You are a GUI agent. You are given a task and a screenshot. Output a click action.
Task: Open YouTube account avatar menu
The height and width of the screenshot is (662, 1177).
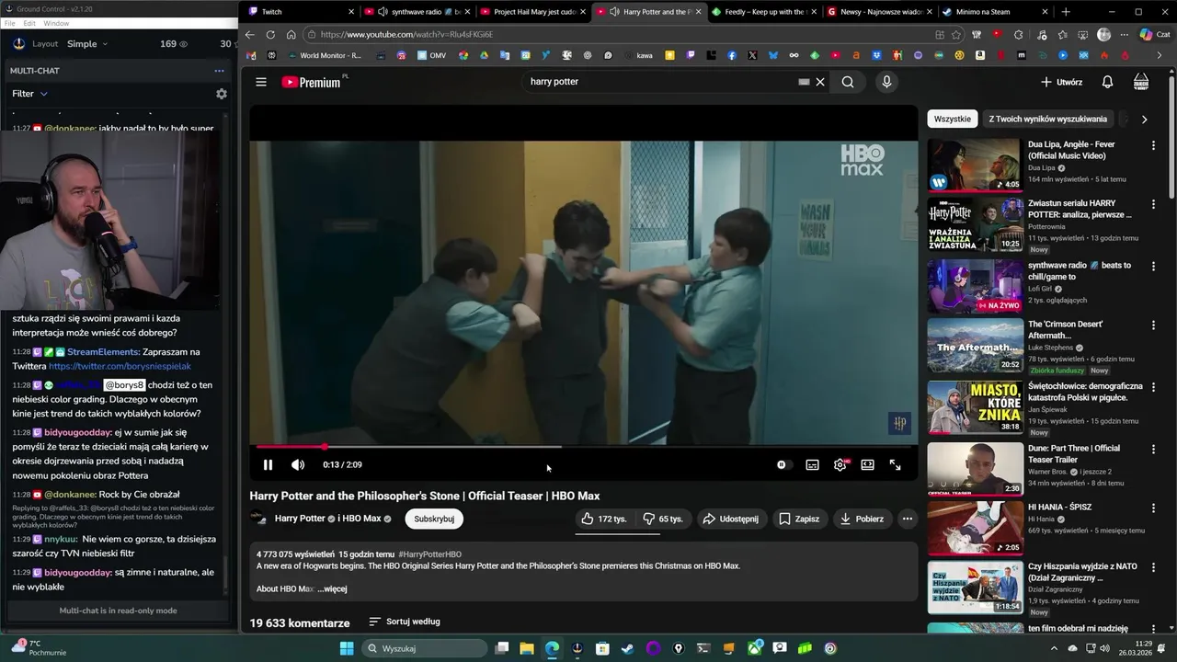(x=1141, y=82)
